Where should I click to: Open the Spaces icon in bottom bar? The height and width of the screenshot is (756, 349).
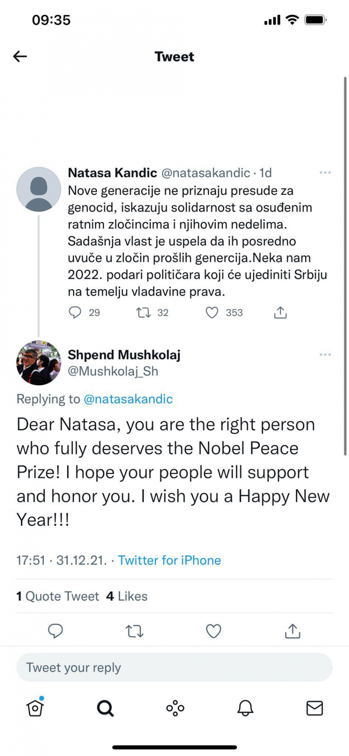tap(174, 708)
